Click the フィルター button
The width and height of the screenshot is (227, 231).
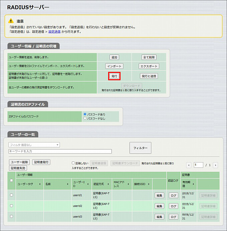[140, 148]
